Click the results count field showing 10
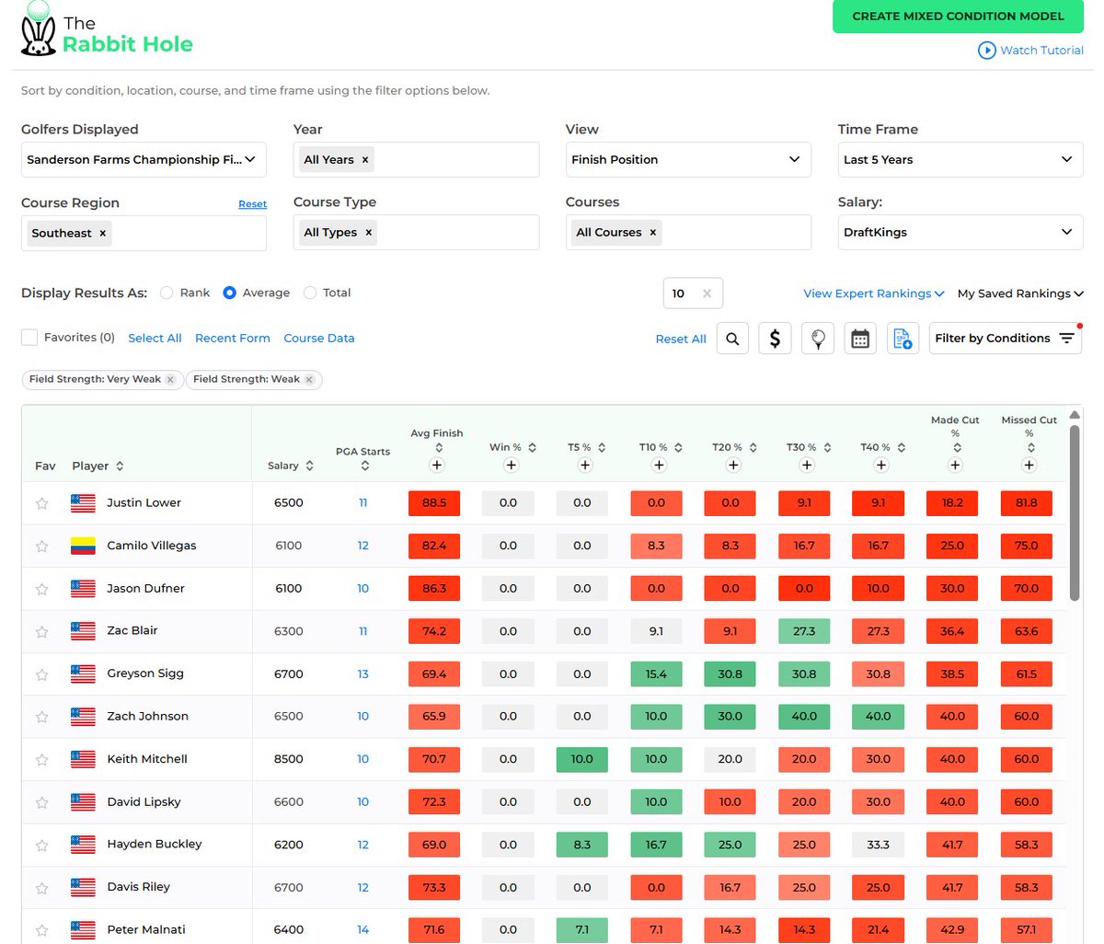Image resolution: width=1104 pixels, height=944 pixels. click(x=693, y=294)
